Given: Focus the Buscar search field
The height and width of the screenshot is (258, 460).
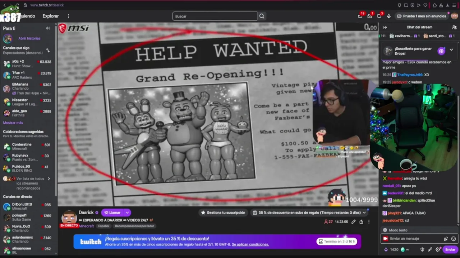Looking at the screenshot, I should pos(215,16).
